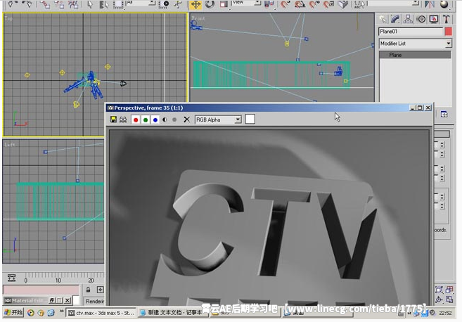This screenshot has height=322, width=462.
Task: Activate the Select and Rotate tool
Action: coord(210,4)
